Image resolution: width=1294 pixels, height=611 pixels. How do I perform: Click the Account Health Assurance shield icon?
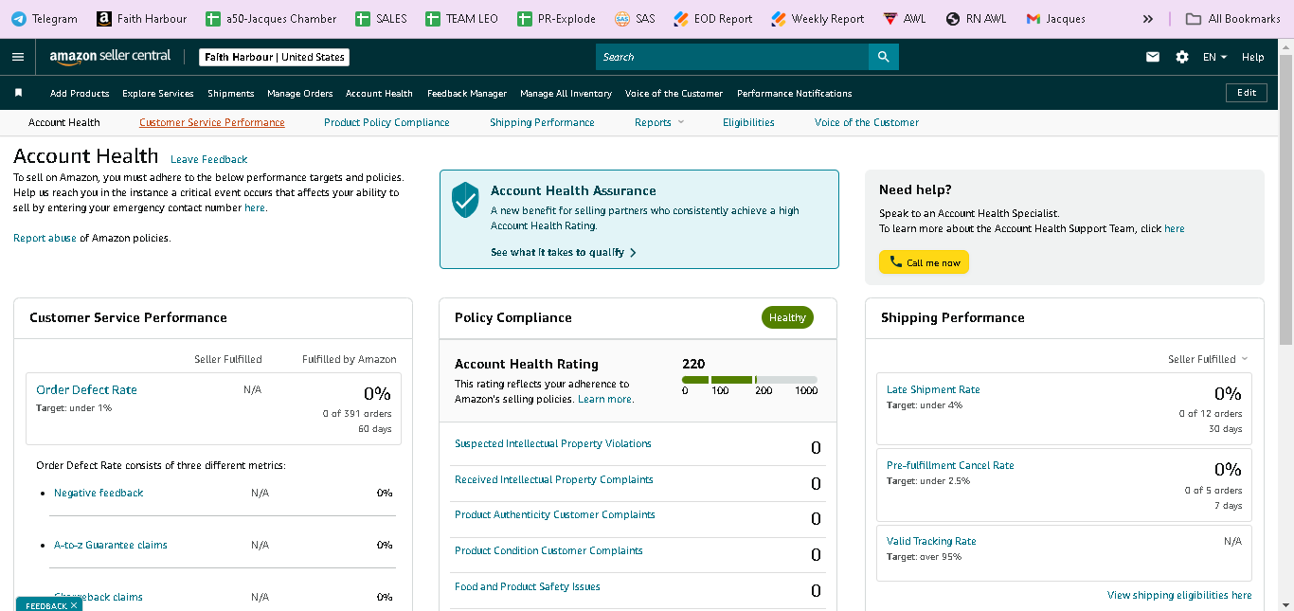click(465, 200)
